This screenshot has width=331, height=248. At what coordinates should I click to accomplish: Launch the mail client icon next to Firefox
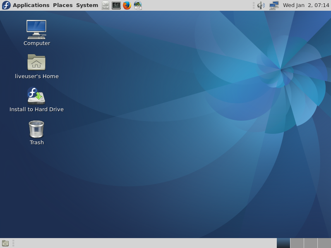click(138, 5)
